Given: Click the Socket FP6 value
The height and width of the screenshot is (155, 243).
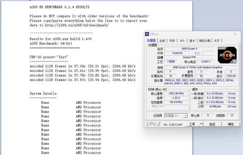Looking at the screenshot, I should (x=189, y=57).
